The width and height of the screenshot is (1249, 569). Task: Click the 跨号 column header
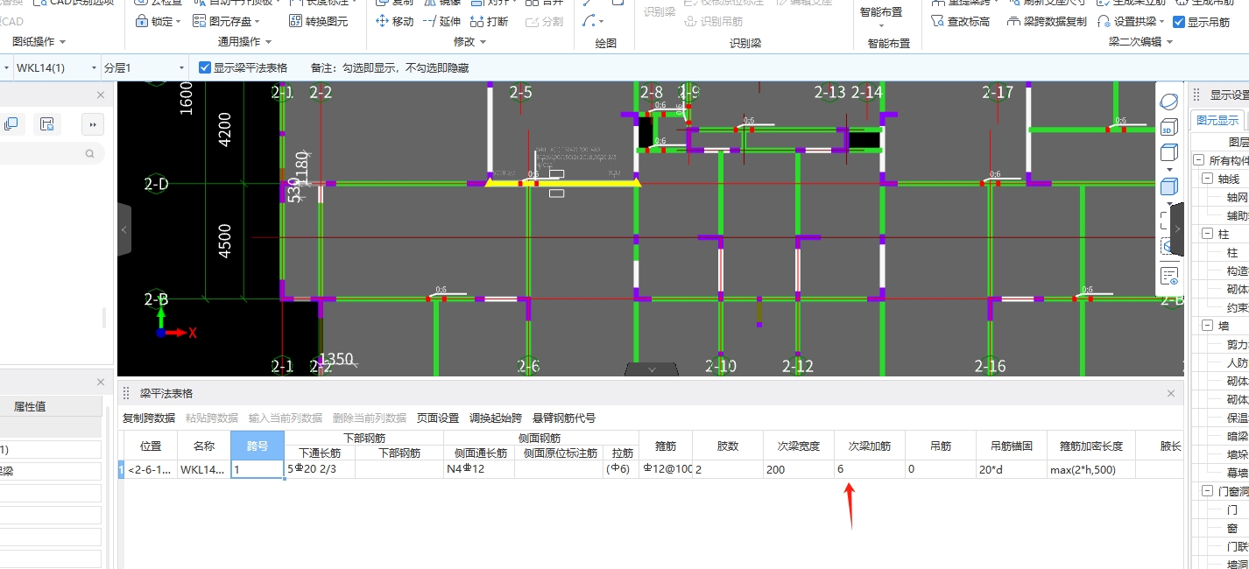pyautogui.click(x=258, y=446)
